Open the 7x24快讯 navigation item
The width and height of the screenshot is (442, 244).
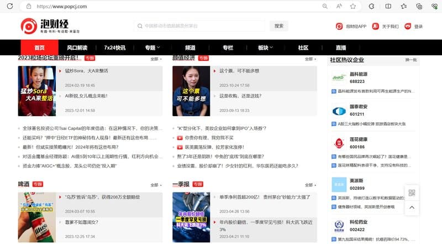[115, 48]
